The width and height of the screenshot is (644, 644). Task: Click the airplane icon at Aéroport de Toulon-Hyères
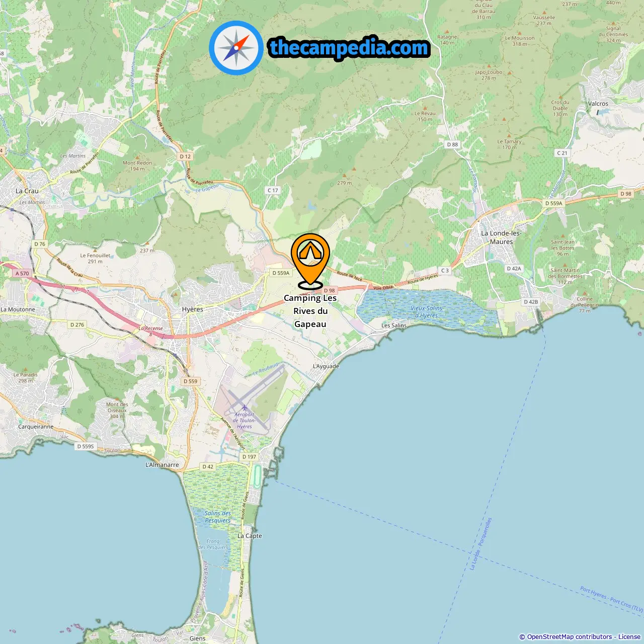tap(244, 408)
